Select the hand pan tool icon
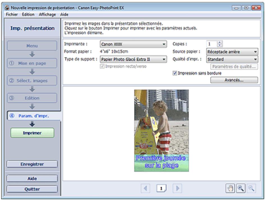The image size is (265, 200). (230, 188)
